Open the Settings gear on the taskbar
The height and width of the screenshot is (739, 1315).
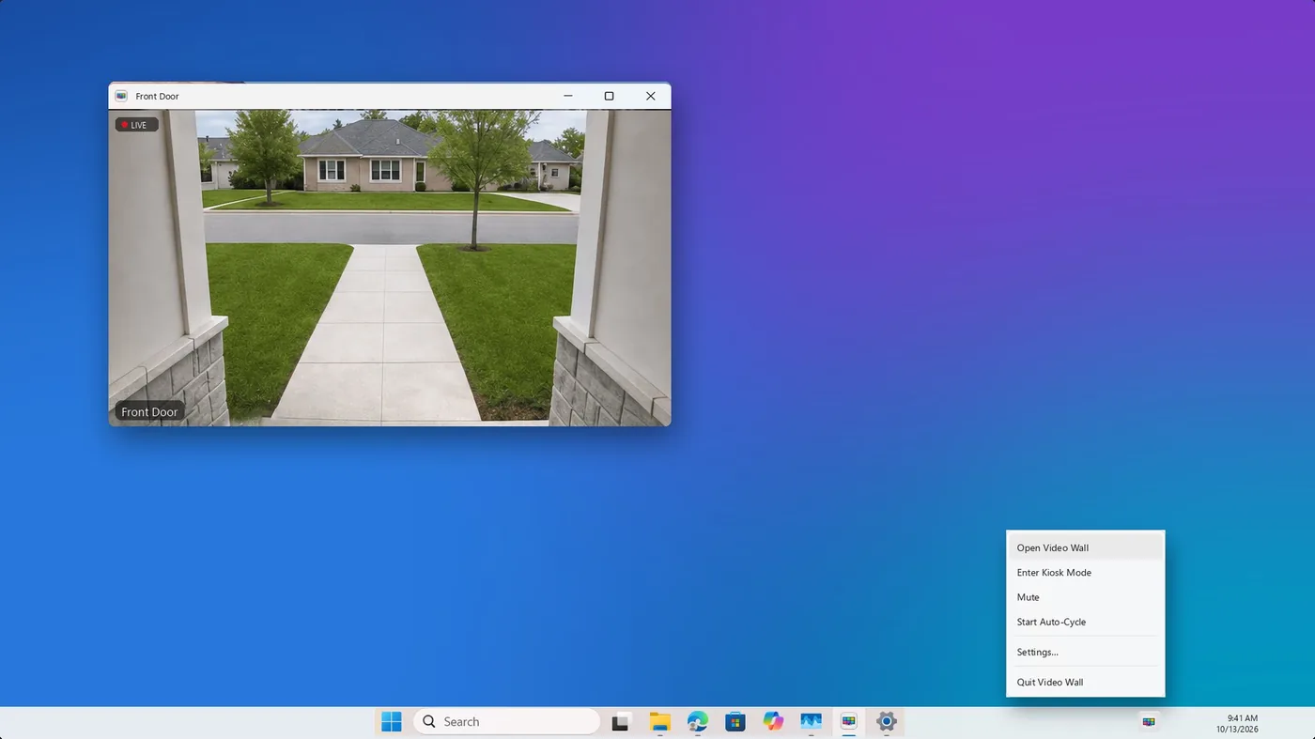coord(886,721)
